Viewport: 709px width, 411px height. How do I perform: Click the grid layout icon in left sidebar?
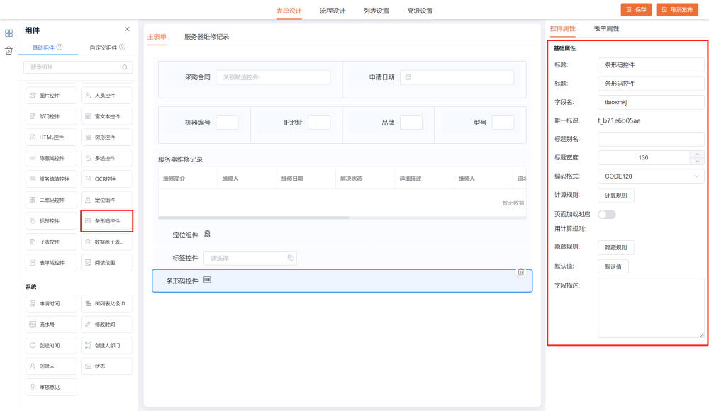tap(9, 33)
